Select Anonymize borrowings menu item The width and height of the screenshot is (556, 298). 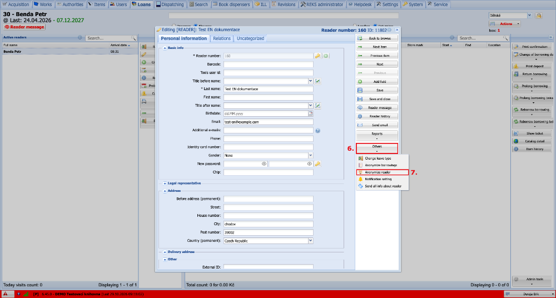tap(383, 165)
